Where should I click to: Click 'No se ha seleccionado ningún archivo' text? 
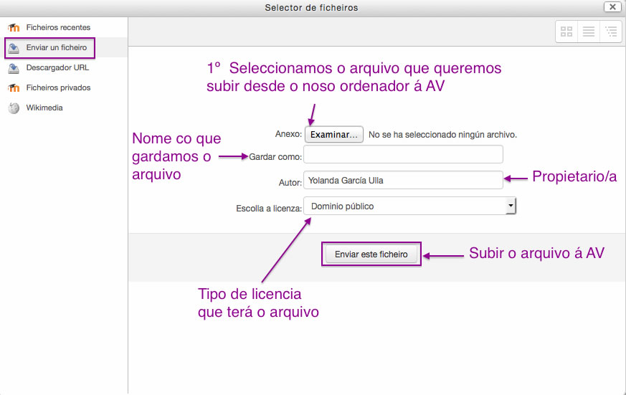[x=442, y=135]
